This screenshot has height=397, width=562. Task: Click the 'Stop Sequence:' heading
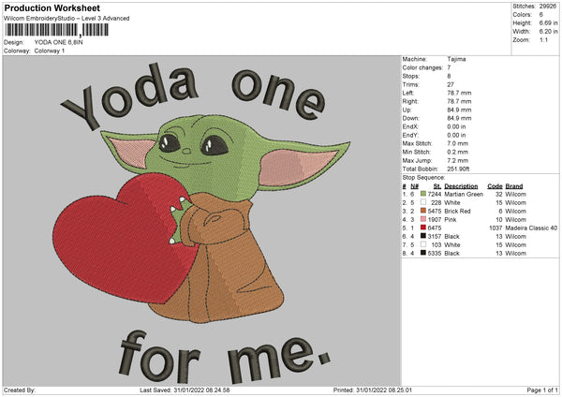(423, 177)
